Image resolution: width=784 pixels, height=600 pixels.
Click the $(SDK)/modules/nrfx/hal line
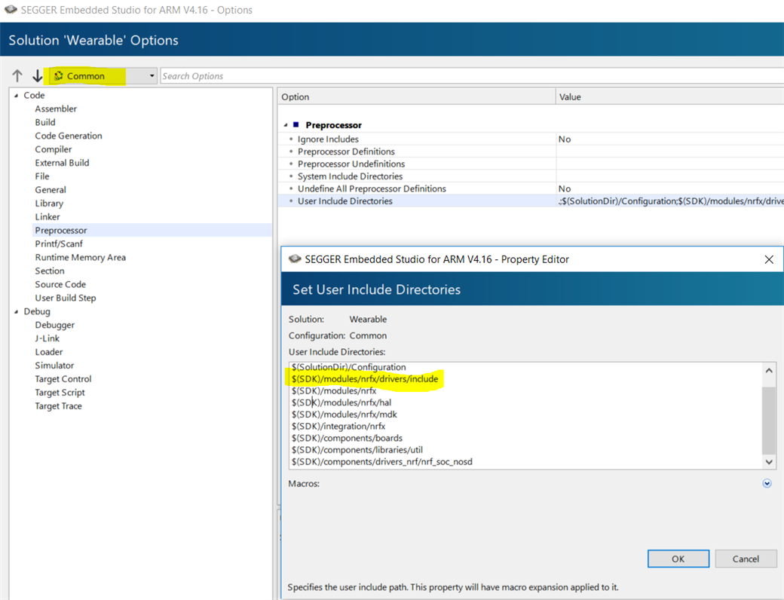[x=341, y=403]
